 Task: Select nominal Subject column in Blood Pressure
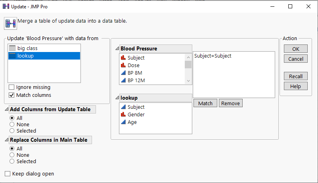coord(136,58)
